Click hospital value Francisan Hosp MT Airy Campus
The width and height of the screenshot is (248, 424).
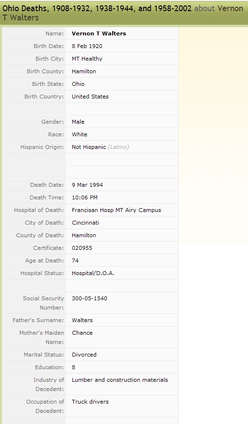(x=116, y=210)
